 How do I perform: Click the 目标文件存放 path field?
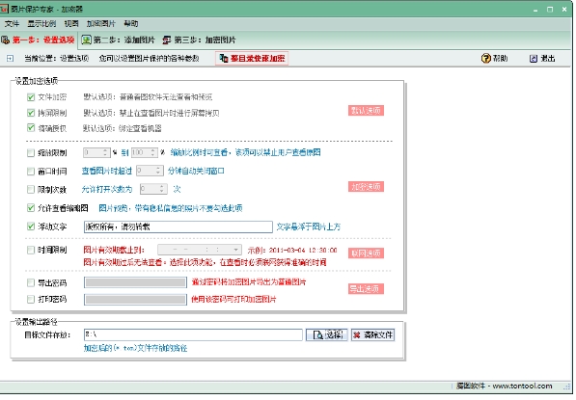[x=193, y=334]
